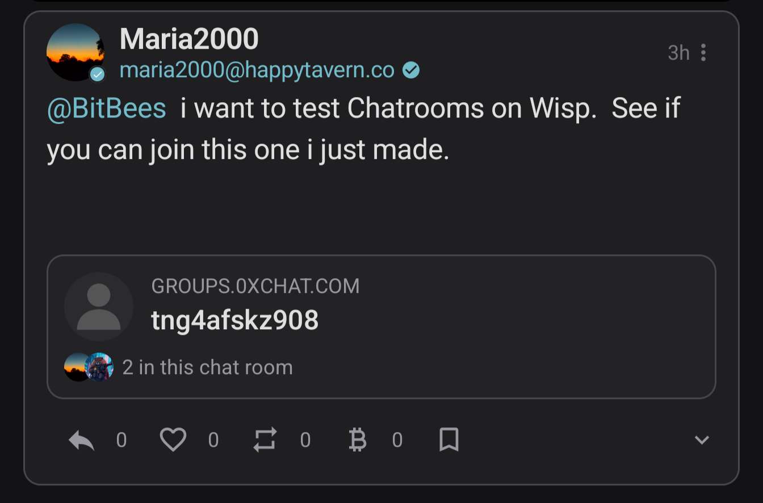Viewport: 763px width, 503px height.
Task: Click the sunset member avatar in chat room
Action: pyautogui.click(x=76, y=367)
